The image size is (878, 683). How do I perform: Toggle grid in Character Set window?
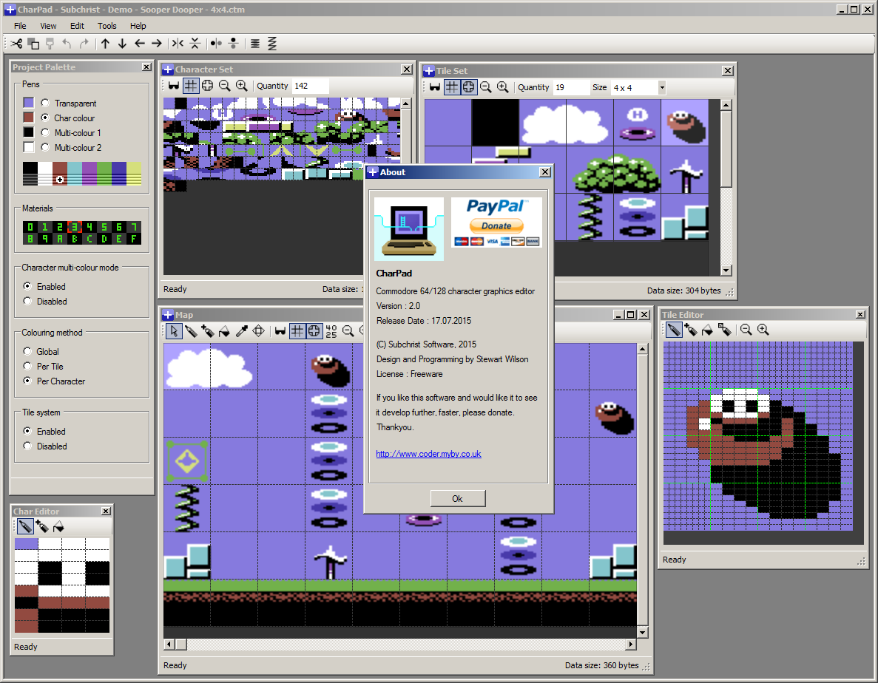(191, 86)
